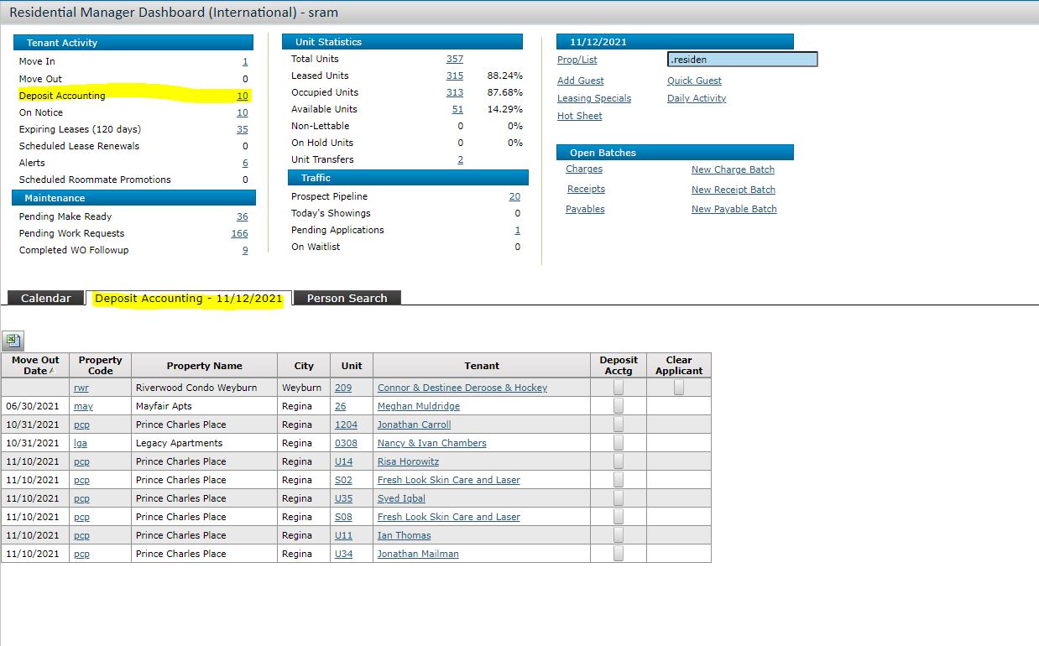Tick Clear Applicant box for Riverwood Condo row
The image size is (1039, 646).
click(679, 388)
